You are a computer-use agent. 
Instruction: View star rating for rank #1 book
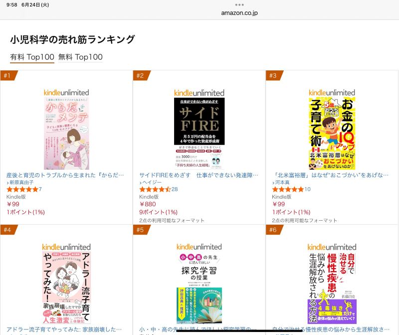(x=22, y=189)
